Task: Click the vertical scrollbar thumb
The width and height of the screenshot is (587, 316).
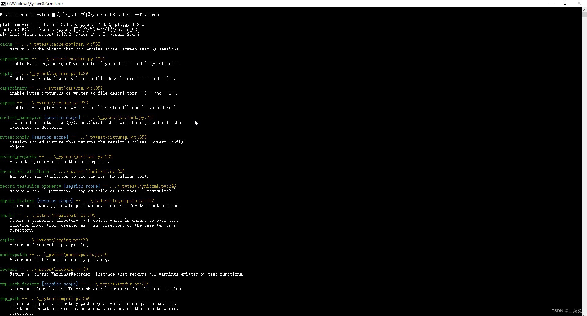Action: [x=584, y=15]
